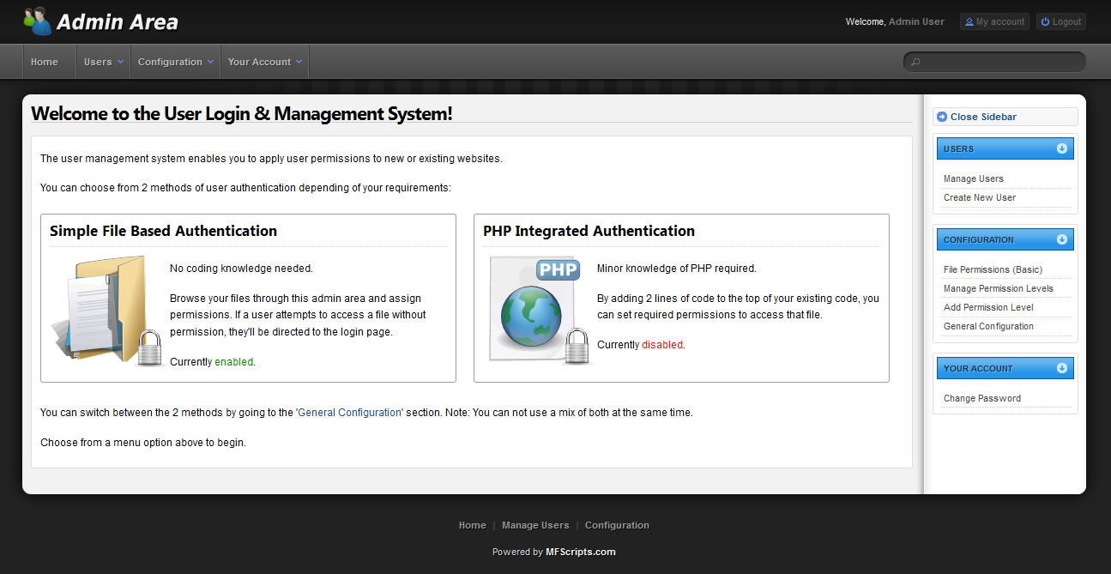
Task: Click the Admin User name text
Action: point(916,21)
